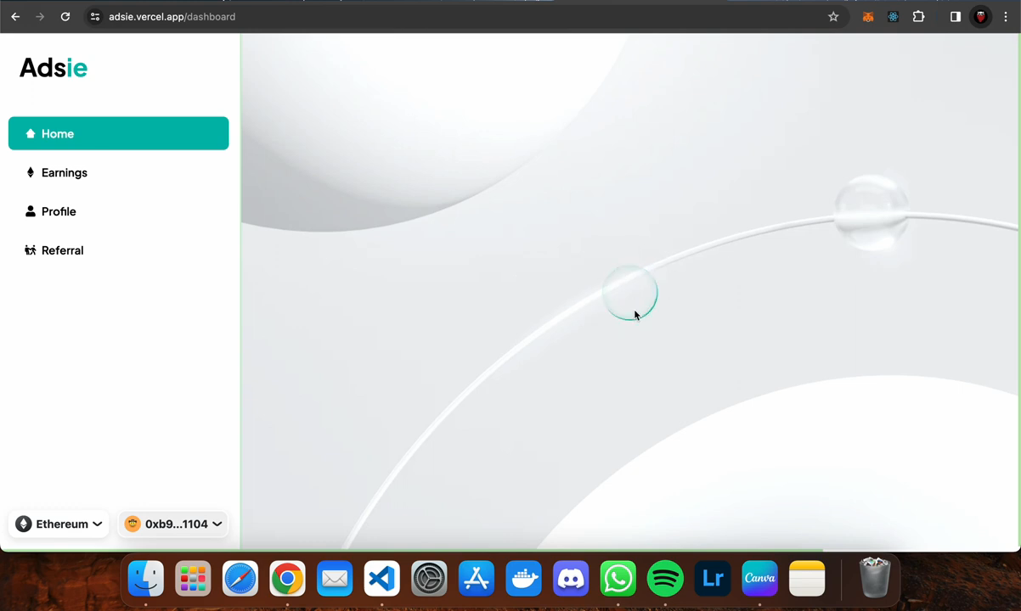Switch to Google Chrome in the dock
Screen dimensions: 1021x611
287,580
